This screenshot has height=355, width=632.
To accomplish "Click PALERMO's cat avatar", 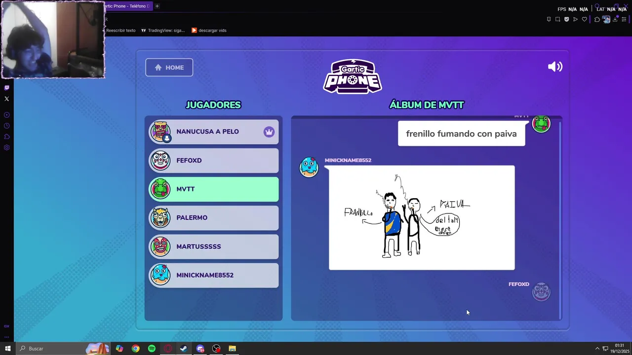I will click(x=160, y=217).
